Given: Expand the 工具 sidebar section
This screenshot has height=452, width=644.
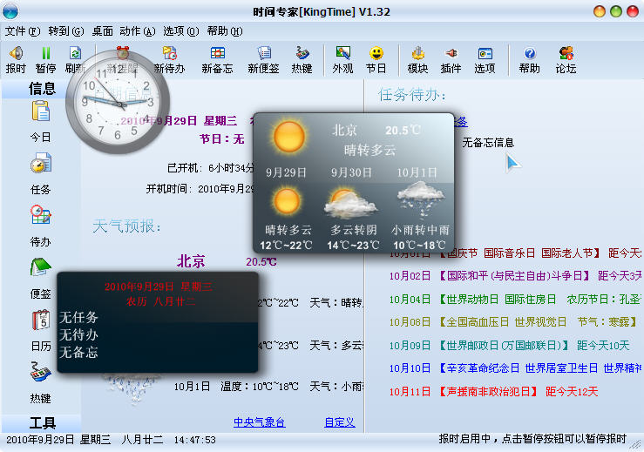Looking at the screenshot, I should [x=42, y=423].
